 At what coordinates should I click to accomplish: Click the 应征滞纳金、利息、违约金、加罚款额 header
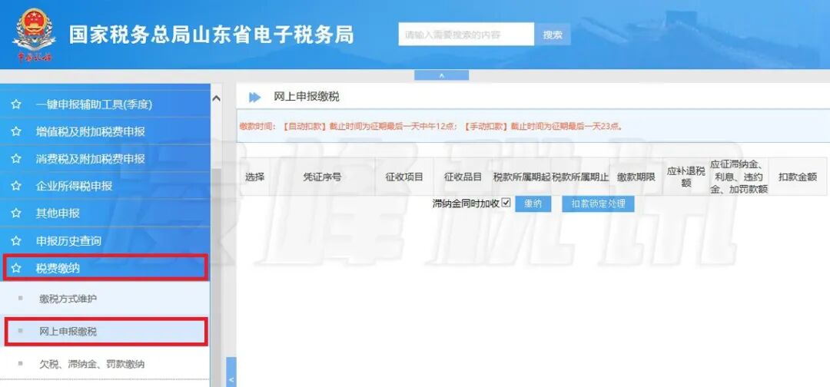tap(739, 177)
